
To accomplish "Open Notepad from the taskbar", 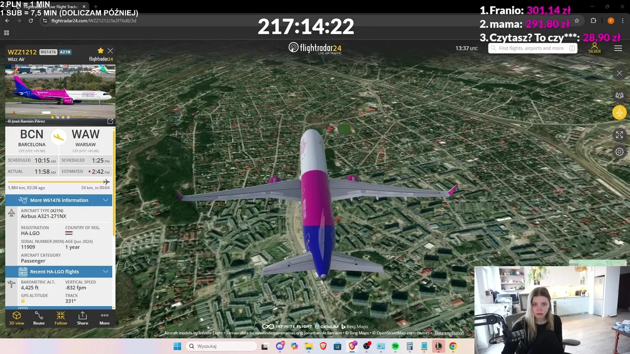I will (x=424, y=346).
